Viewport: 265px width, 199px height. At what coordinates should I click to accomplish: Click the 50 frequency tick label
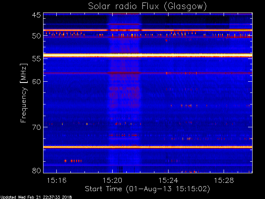point(36,36)
